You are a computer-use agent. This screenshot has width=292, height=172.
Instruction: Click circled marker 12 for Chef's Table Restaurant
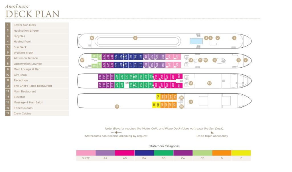82,60
